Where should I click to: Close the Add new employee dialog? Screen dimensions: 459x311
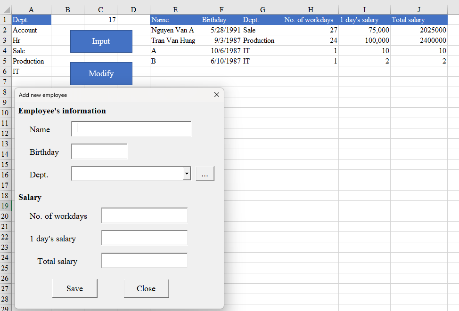[216, 95]
